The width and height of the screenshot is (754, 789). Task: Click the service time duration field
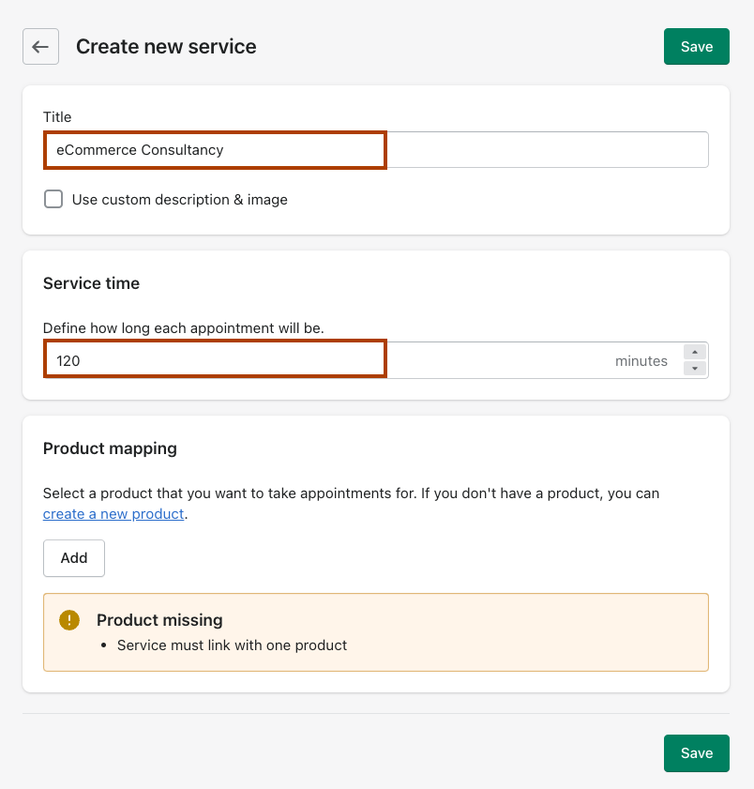click(x=328, y=361)
